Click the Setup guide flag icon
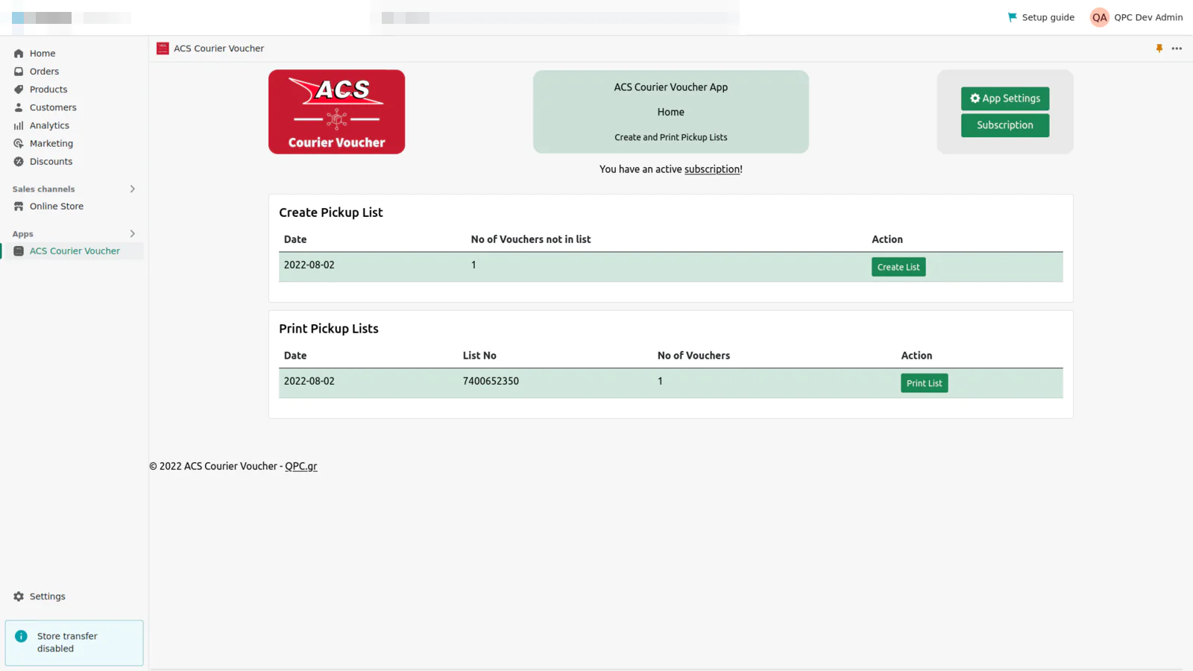Image resolution: width=1193 pixels, height=671 pixels. pyautogui.click(x=1012, y=17)
